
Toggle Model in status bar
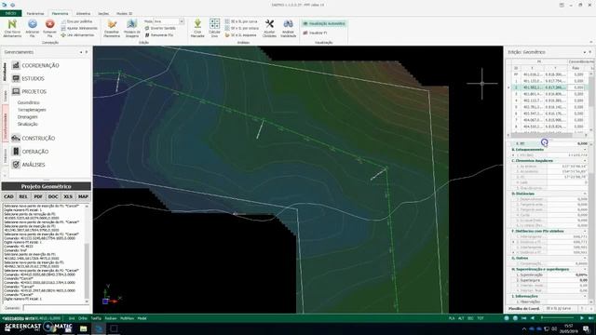coord(142,318)
